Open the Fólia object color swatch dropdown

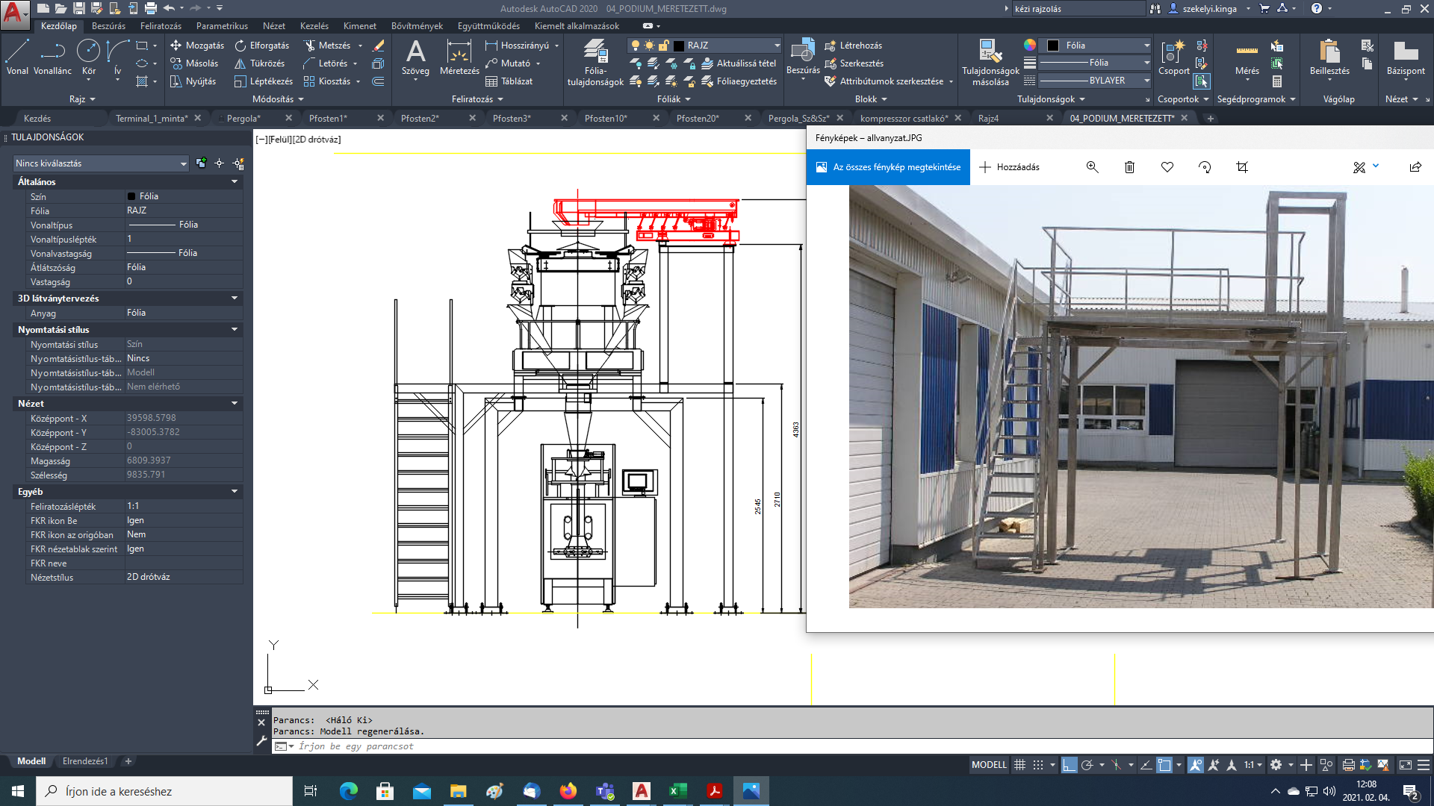[x=1094, y=46]
